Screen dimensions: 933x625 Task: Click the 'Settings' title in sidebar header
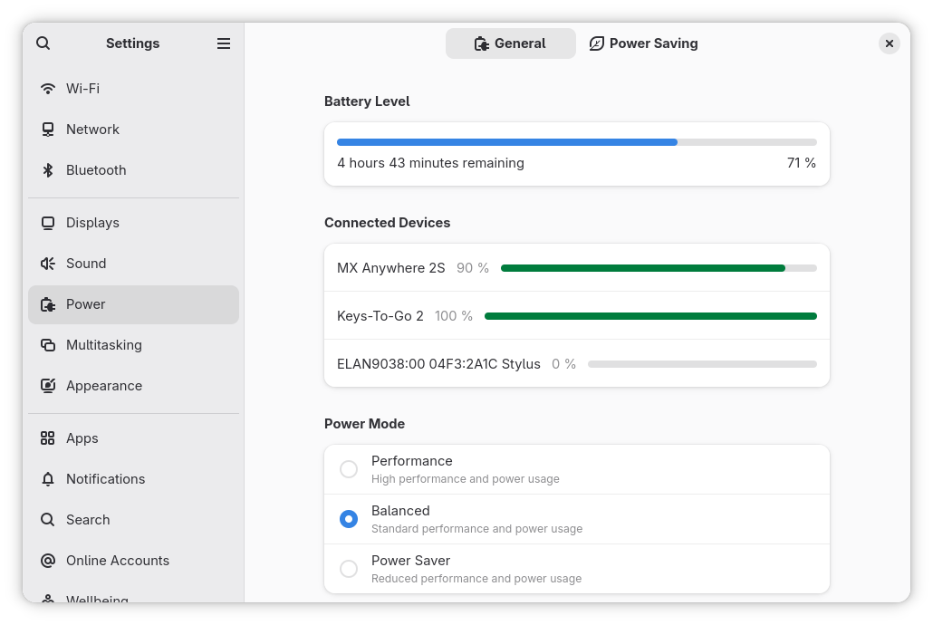click(132, 43)
